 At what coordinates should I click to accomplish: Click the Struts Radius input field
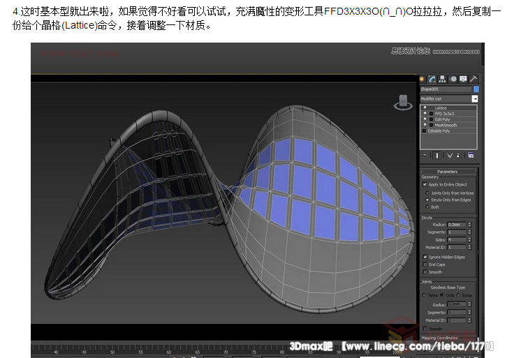[x=456, y=224]
